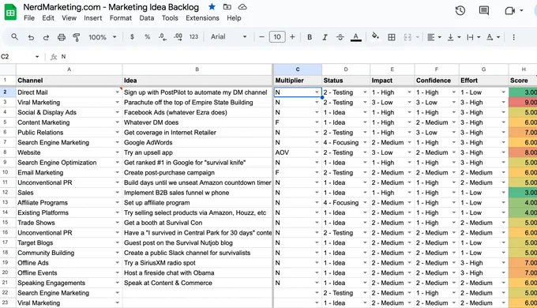Open the Tools menu

170,18
